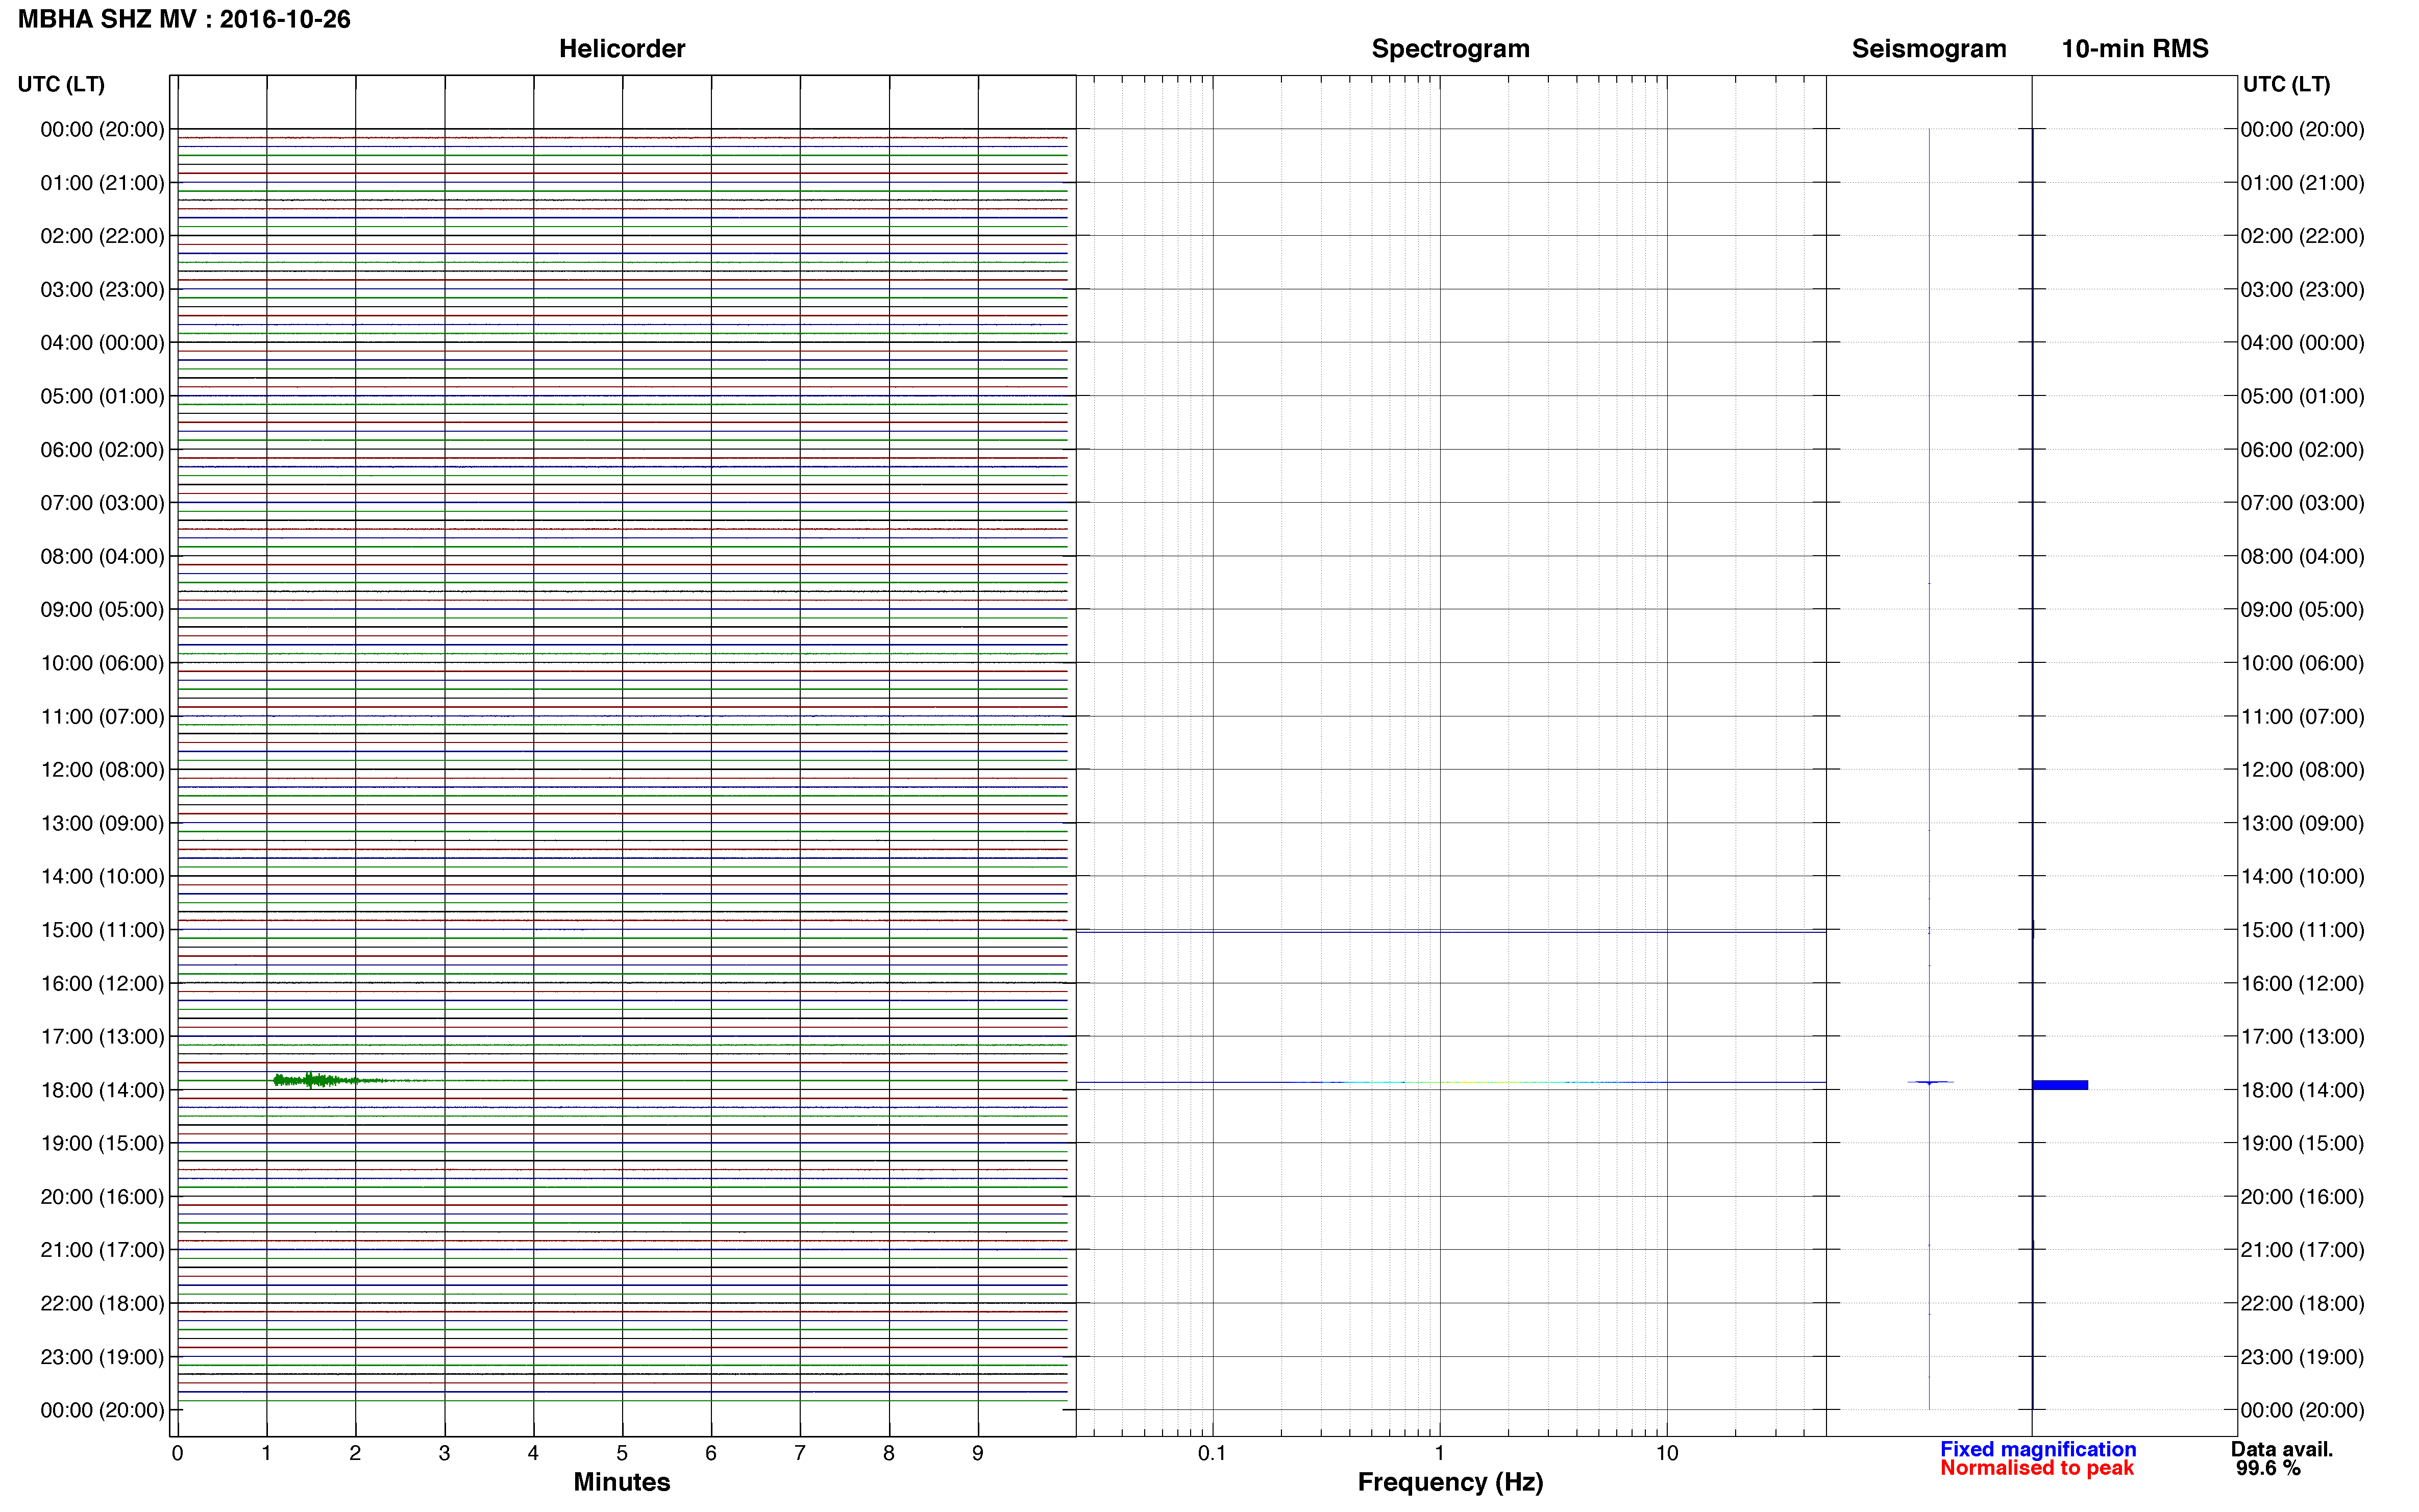The image size is (2419, 1512).
Task: Click the 'Helicorder' panel heading
Action: coord(622,48)
